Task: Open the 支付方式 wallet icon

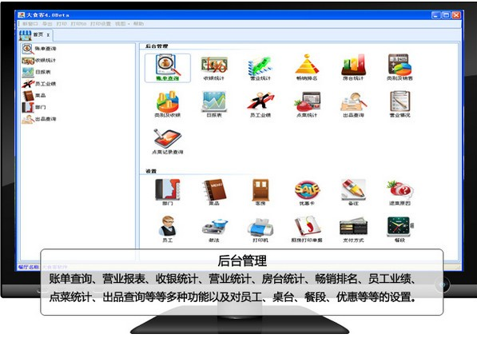Action: pos(353,229)
